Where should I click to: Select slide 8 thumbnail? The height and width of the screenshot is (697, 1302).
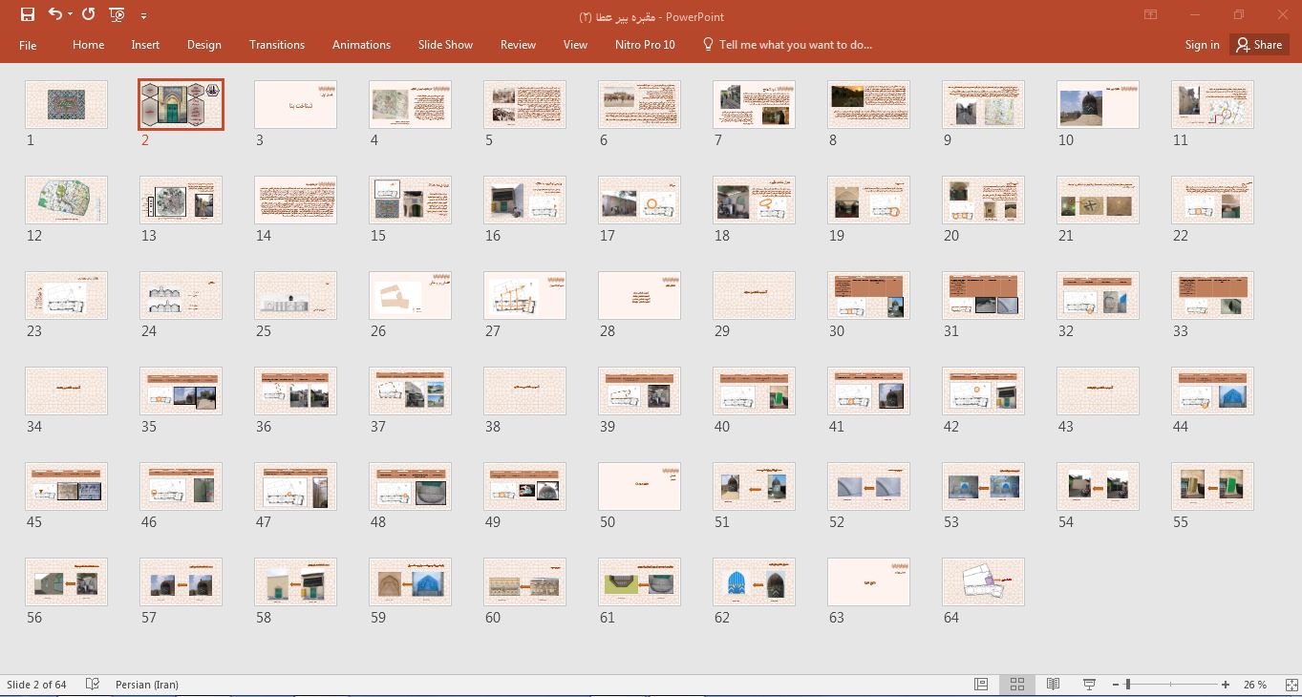[x=868, y=104]
